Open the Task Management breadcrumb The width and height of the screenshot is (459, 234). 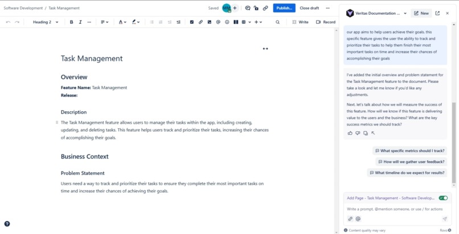(x=64, y=8)
